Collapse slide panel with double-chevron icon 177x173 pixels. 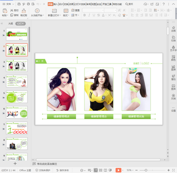pyautogui.click(x=2, y=23)
